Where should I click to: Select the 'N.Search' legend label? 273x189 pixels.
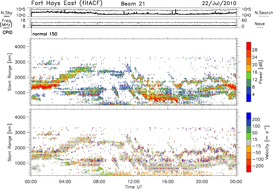tap(263, 13)
